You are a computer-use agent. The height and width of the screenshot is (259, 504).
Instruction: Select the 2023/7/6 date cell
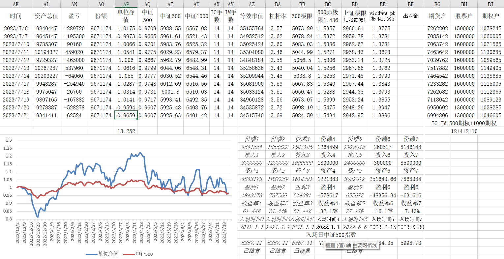(x=16, y=28)
